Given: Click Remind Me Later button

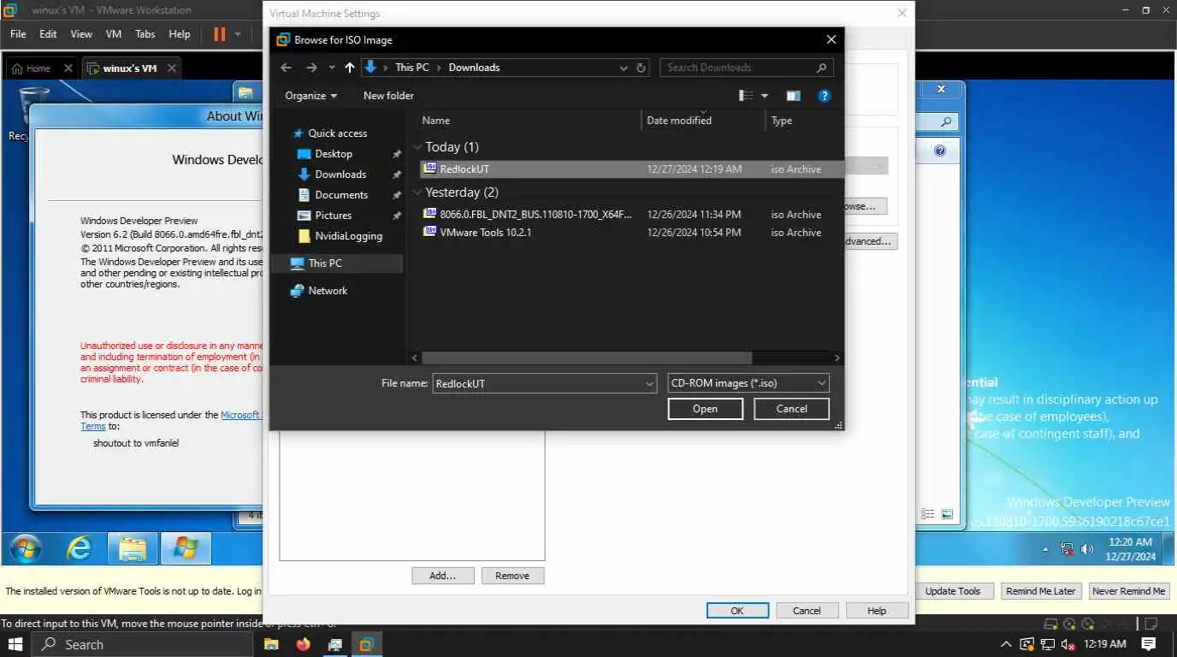Looking at the screenshot, I should click(x=1040, y=591).
